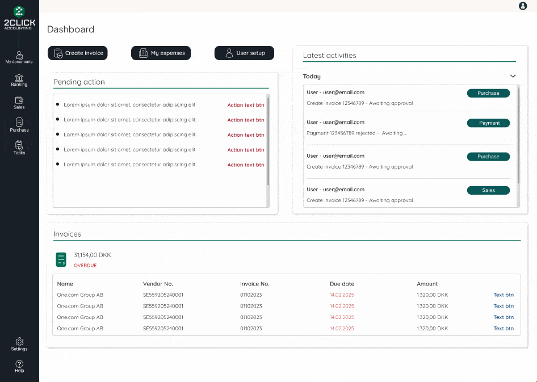Open the Tasks sidebar icon

click(x=19, y=148)
